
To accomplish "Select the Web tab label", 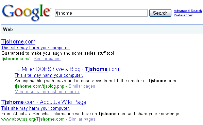I will [x=8, y=29].
